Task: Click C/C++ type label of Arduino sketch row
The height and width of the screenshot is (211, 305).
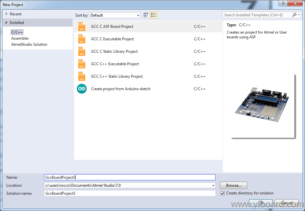Action: [200, 89]
